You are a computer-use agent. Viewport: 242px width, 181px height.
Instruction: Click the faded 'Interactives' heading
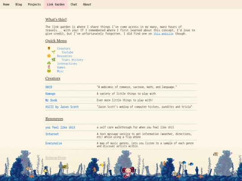click(x=56, y=158)
